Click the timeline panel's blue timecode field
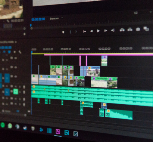Image resolution: width=153 pixels, height=142 pixels. point(6,47)
